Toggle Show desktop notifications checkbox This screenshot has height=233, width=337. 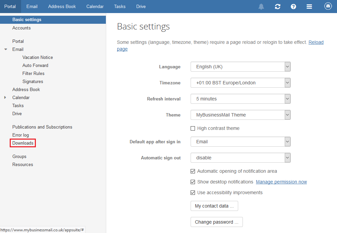[193, 182]
